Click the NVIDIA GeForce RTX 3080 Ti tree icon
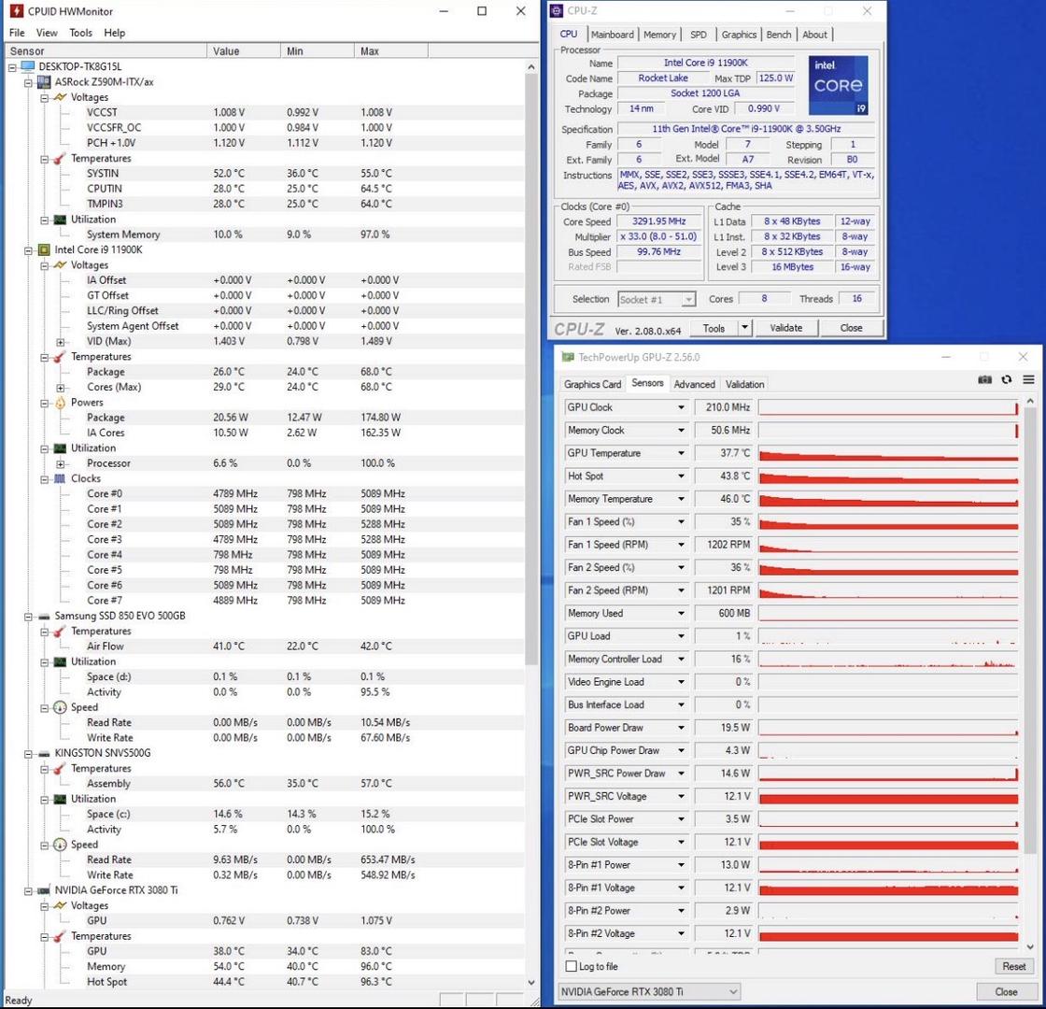This screenshot has height=1009, width=1046. click(43, 890)
